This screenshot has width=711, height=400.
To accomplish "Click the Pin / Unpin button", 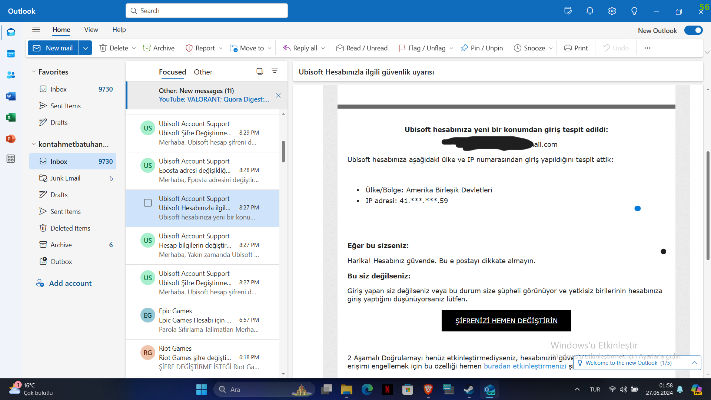I will pyautogui.click(x=482, y=48).
